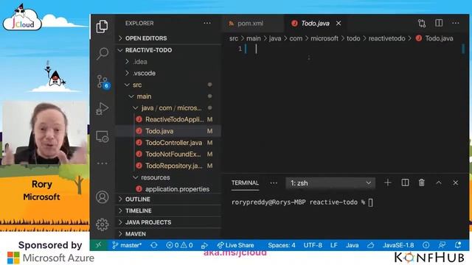Click reactivetodo in the breadcrumb
The height and width of the screenshot is (265, 472).
[386, 38]
